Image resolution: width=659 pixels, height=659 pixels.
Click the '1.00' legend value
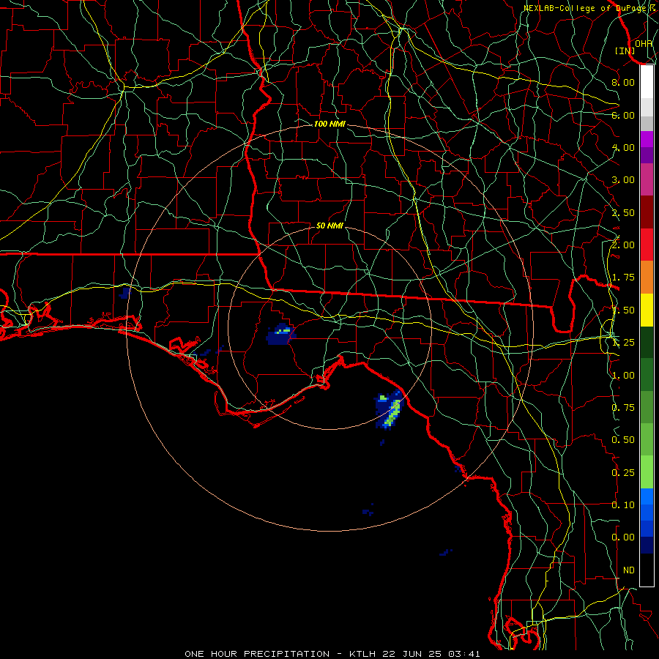(623, 376)
